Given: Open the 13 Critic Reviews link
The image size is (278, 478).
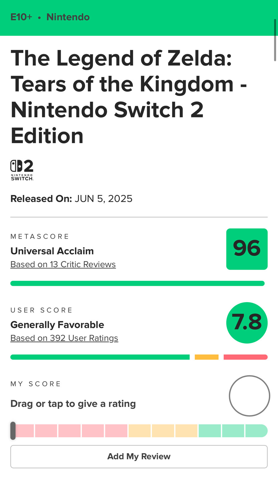Looking at the screenshot, I should tap(63, 264).
